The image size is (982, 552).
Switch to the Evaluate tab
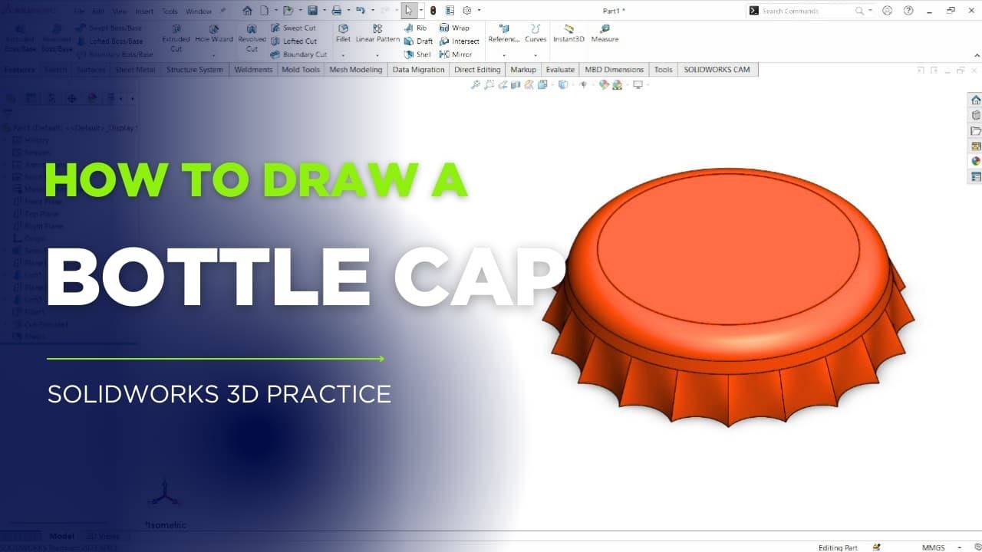[x=560, y=69]
